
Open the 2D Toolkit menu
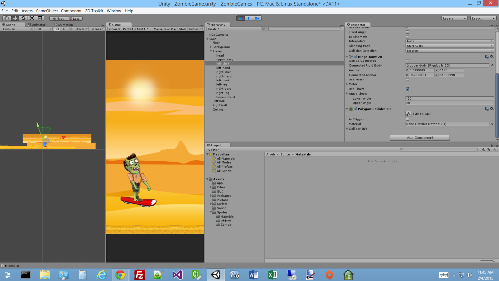click(x=94, y=11)
